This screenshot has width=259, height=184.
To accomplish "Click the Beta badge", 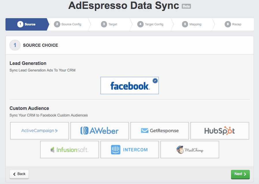I will [186, 6].
